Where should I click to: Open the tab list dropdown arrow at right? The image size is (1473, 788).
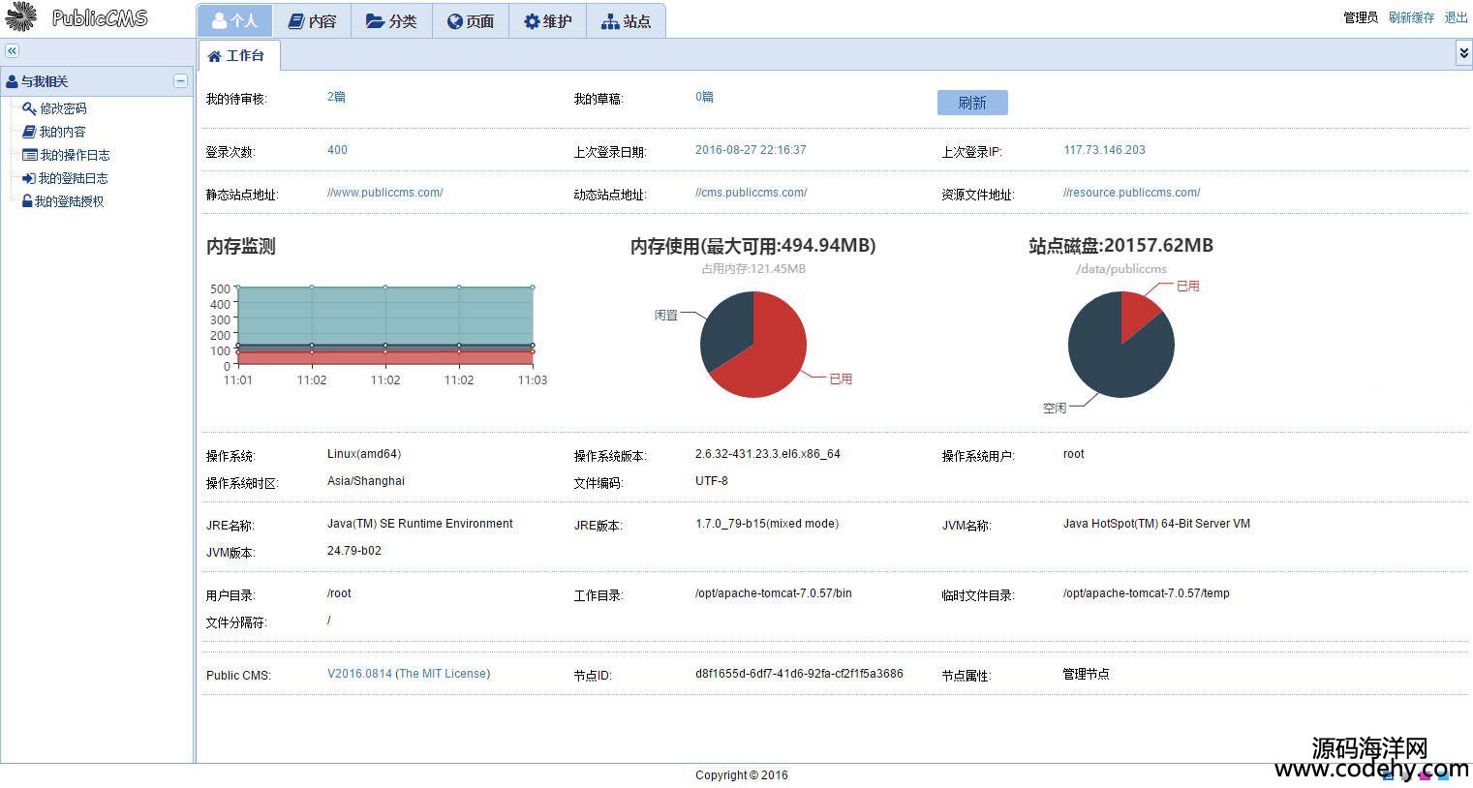click(1463, 53)
